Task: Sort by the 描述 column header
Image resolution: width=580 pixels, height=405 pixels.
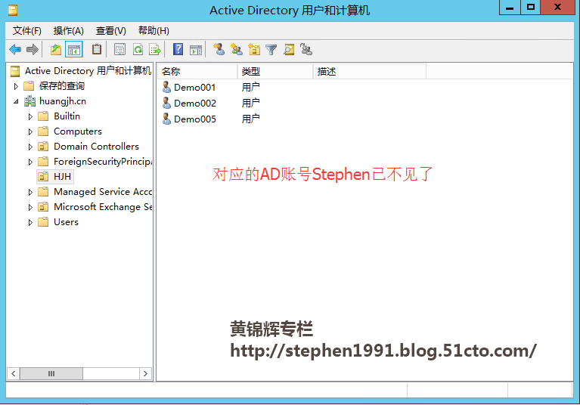Action: (x=370, y=71)
